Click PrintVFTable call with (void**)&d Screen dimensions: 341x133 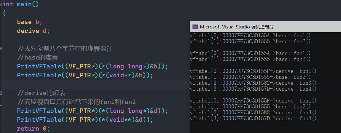pyautogui.click(x=85, y=120)
